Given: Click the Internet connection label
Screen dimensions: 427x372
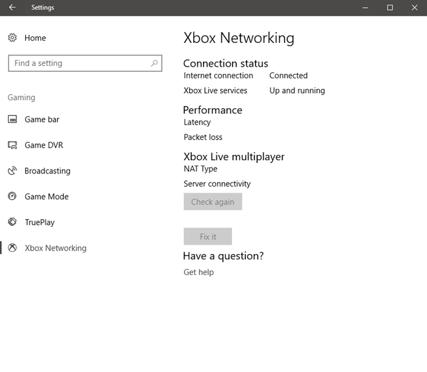Looking at the screenshot, I should pyautogui.click(x=218, y=75).
